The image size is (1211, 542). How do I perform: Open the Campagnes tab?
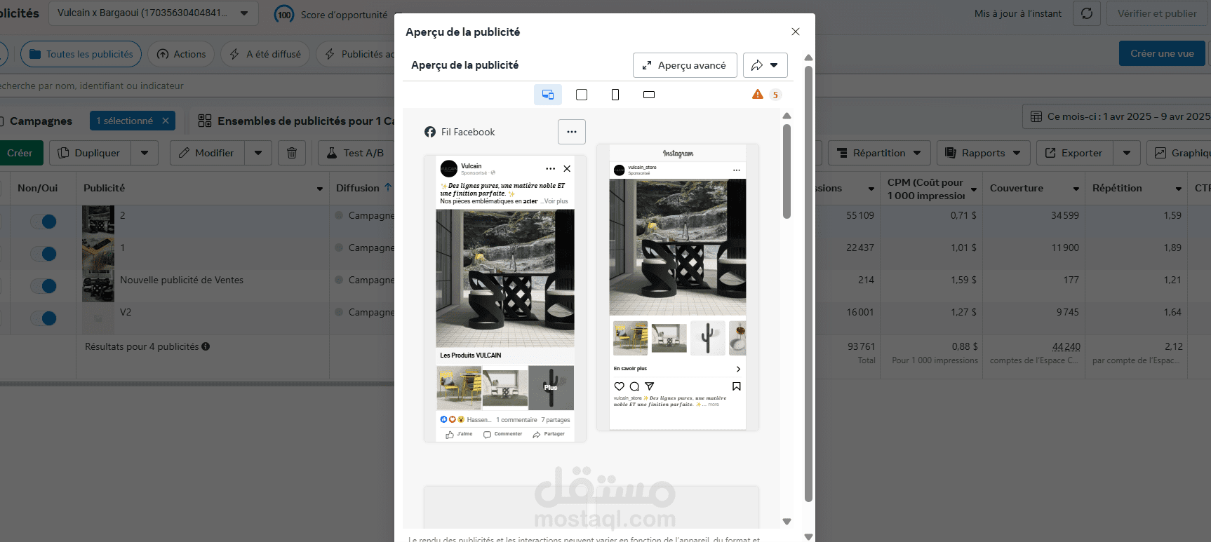[41, 121]
